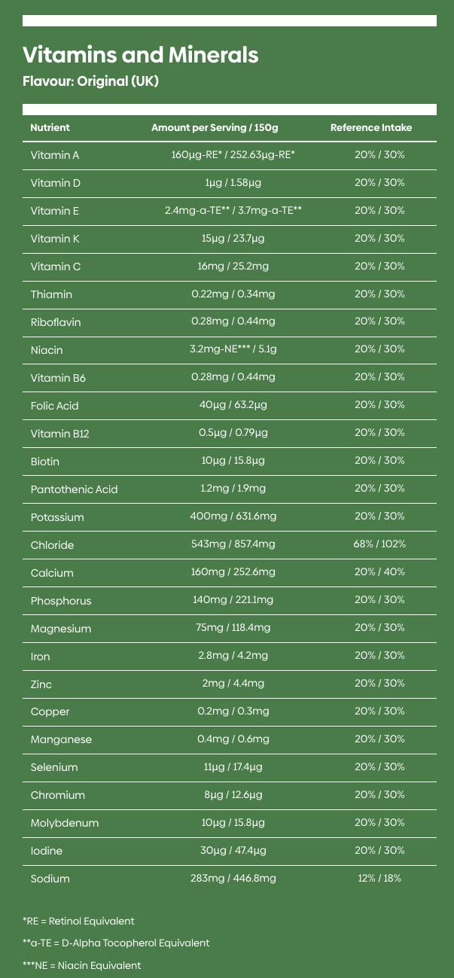Click the Chloride 68% / 102% intake value
The height and width of the screenshot is (978, 454).
point(379,544)
